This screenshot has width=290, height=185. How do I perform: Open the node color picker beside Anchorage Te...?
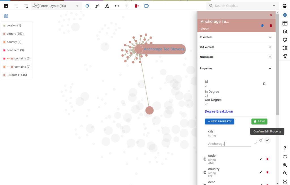click(263, 25)
